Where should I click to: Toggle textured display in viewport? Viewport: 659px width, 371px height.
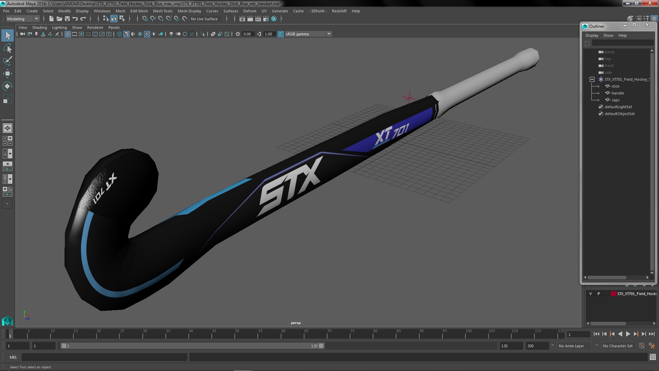(147, 34)
